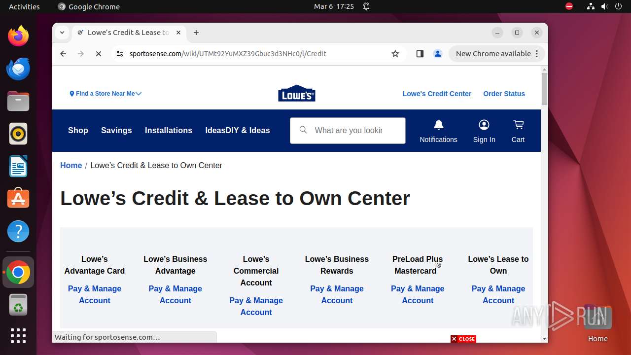View site information icon in address bar
Image resolution: width=631 pixels, height=355 pixels.
120,54
